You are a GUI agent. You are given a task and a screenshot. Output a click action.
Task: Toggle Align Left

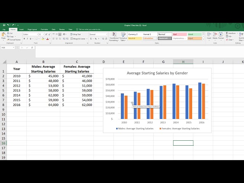coord(53,39)
